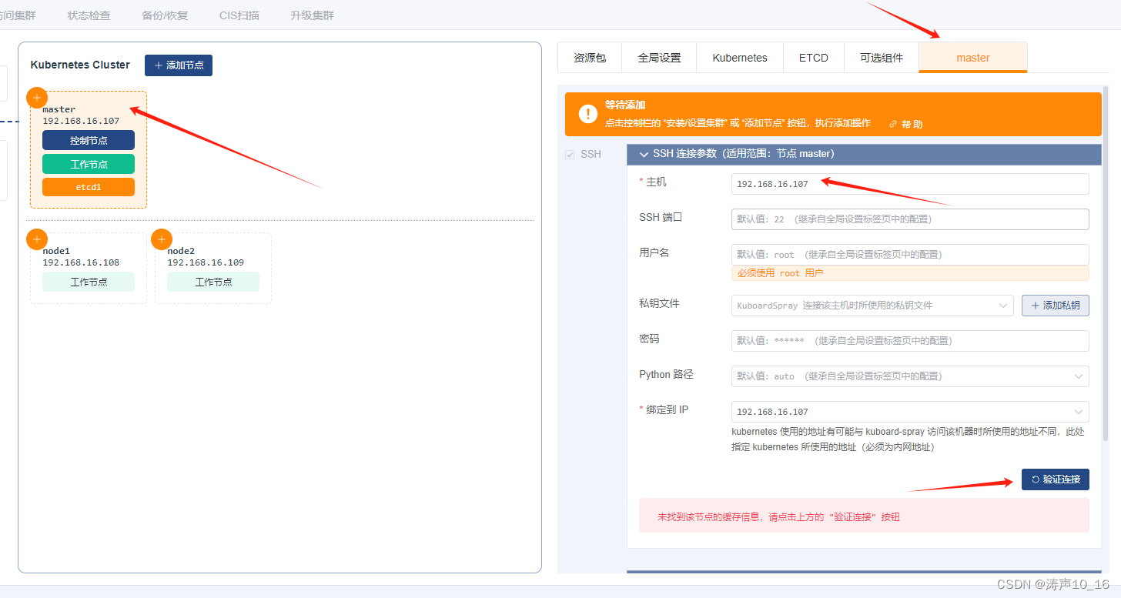
Task: Click the help link icon beside 帮助
Action: (x=893, y=124)
